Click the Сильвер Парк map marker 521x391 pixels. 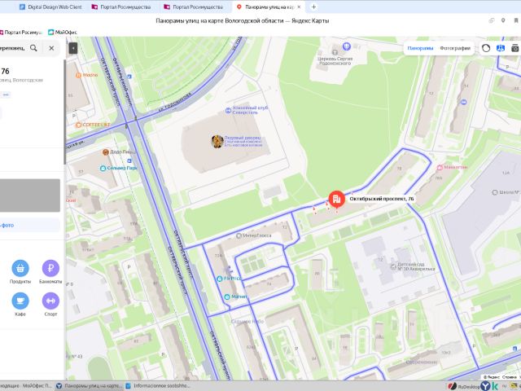tap(103, 169)
